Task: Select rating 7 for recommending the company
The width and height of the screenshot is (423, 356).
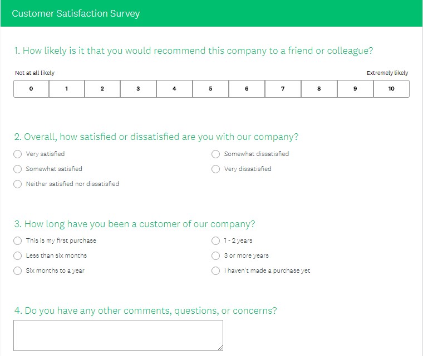Action: tap(283, 89)
